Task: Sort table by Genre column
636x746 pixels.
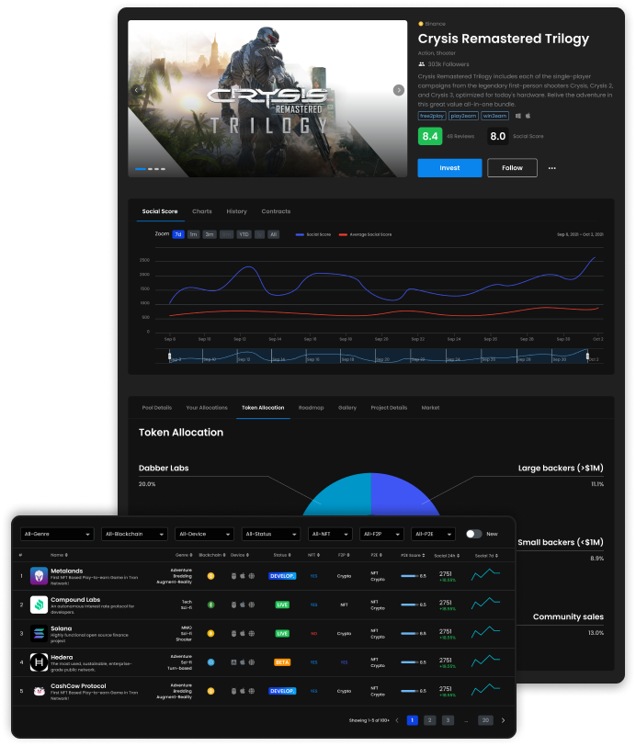Action: (184, 555)
